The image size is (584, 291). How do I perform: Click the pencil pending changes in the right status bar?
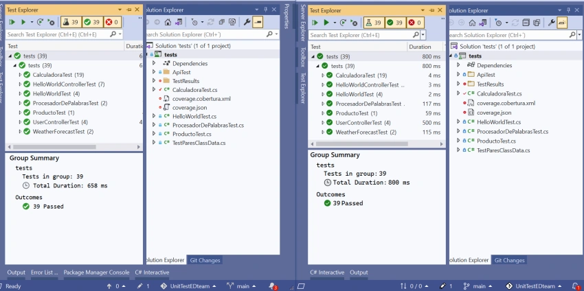pos(445,286)
